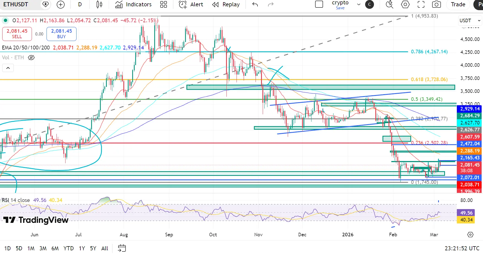The width and height of the screenshot is (483, 255).
Task: Open the go to date calendar
Action: 122,248
